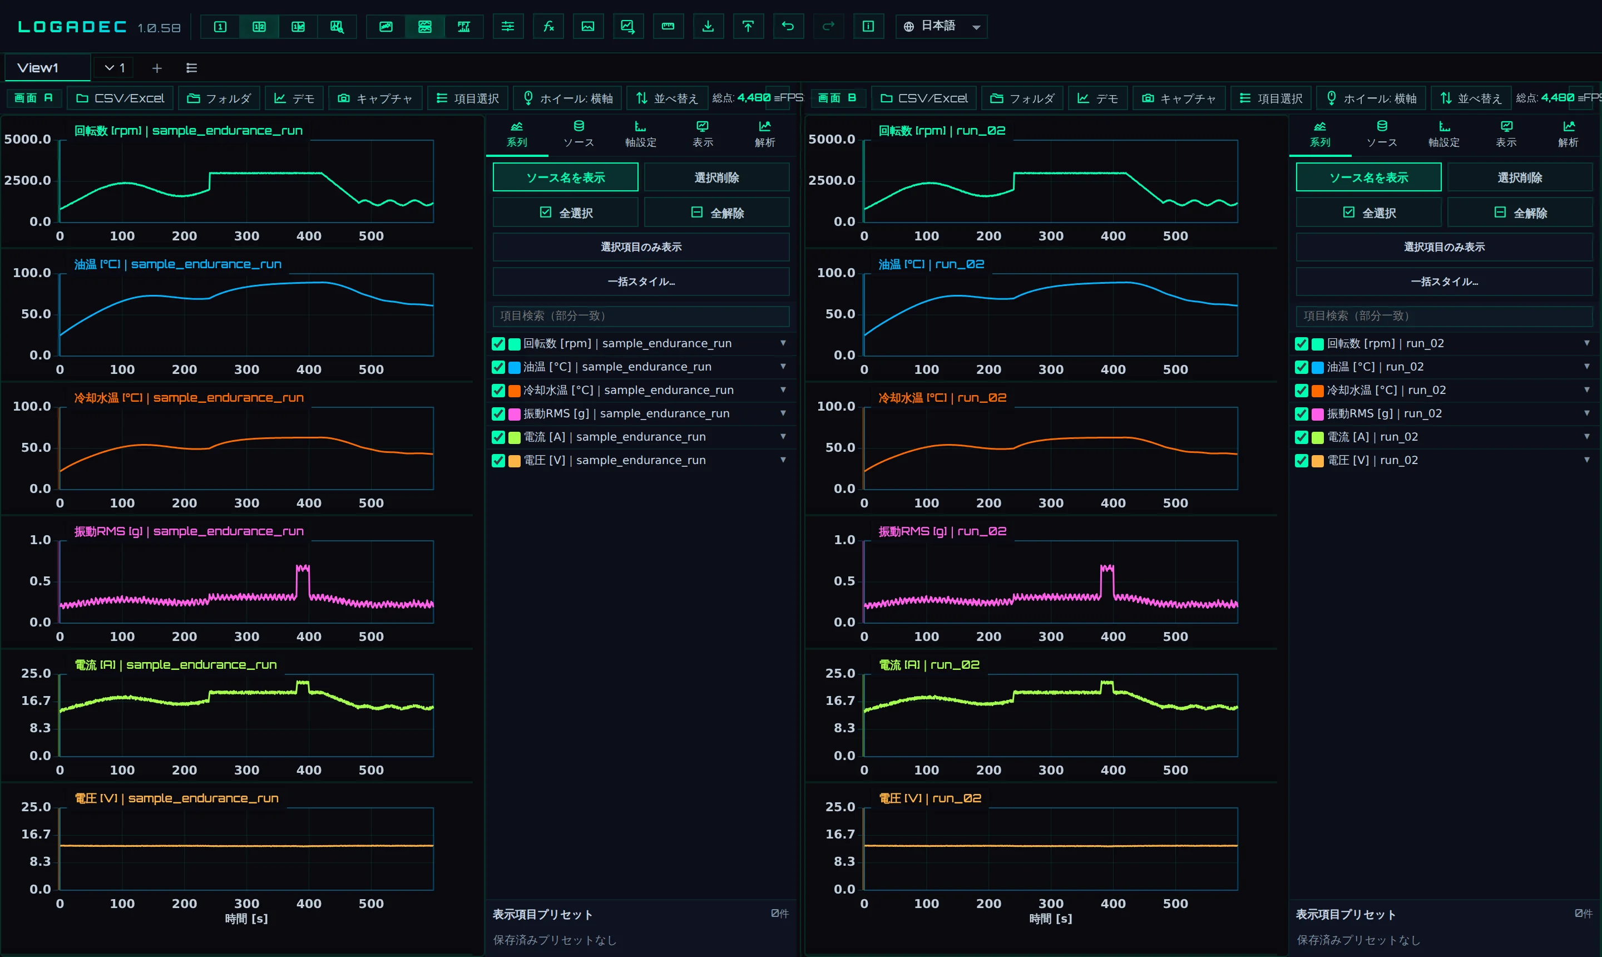This screenshot has width=1602, height=957.
Task: Expand options for 振動RMS [g] | run_02 row
Action: [1586, 413]
